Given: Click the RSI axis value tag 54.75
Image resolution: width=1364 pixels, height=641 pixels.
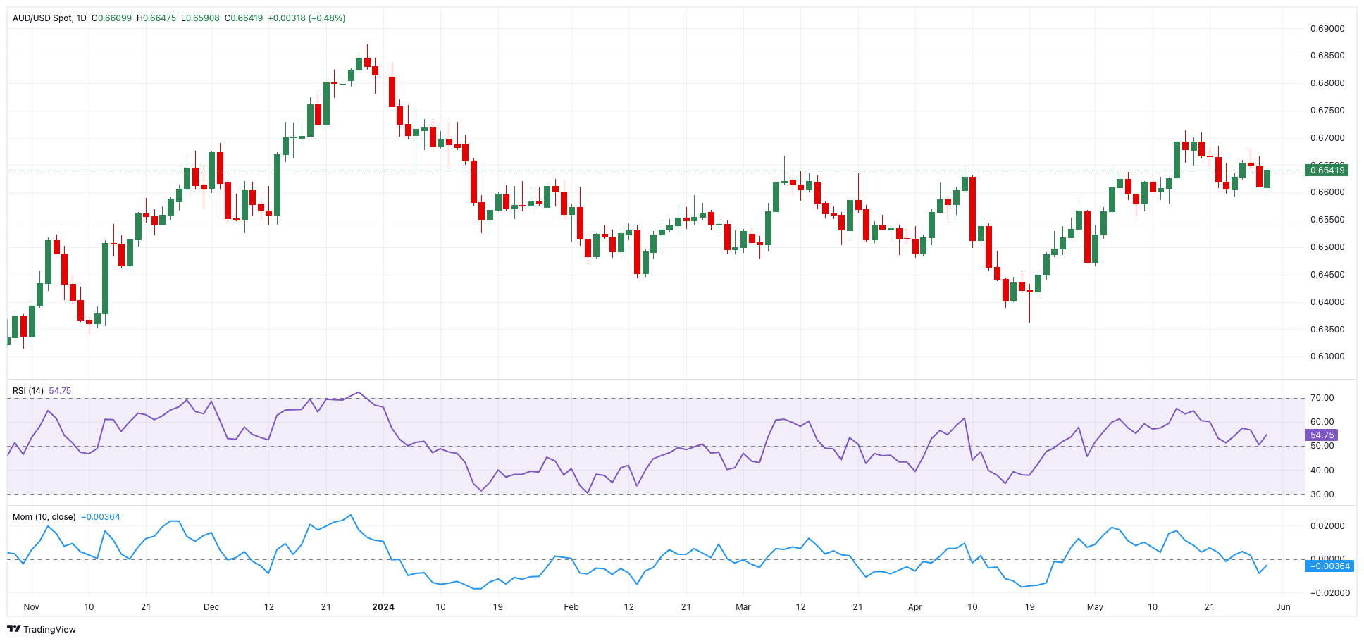Looking at the screenshot, I should (1322, 435).
